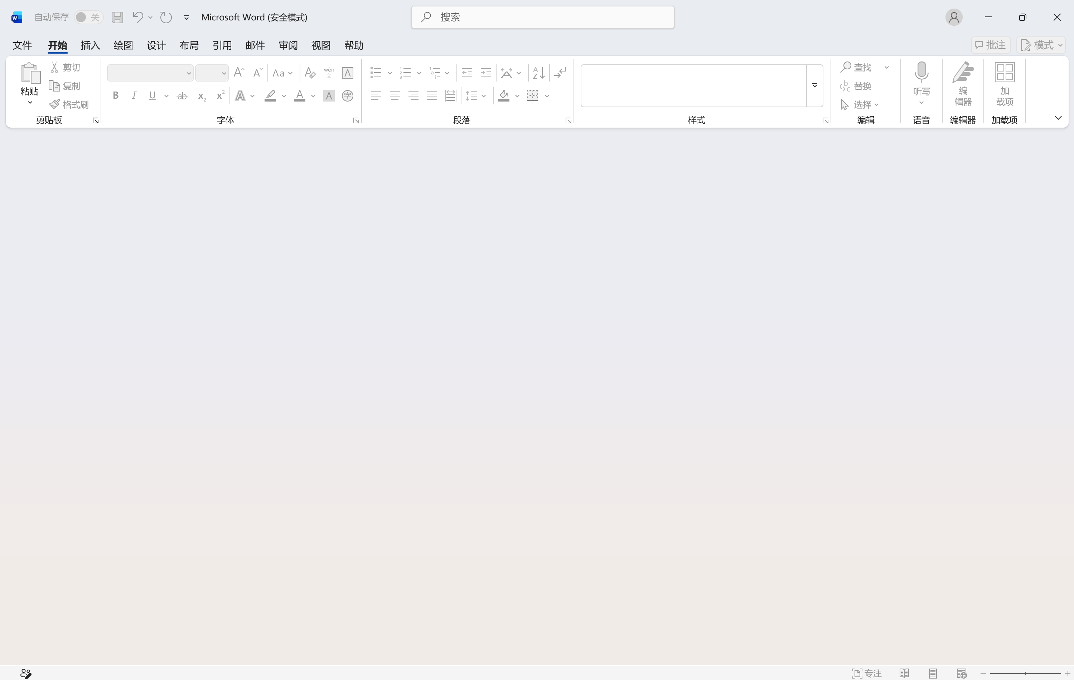Click the Enclosed Character (字) icon

[x=348, y=96]
